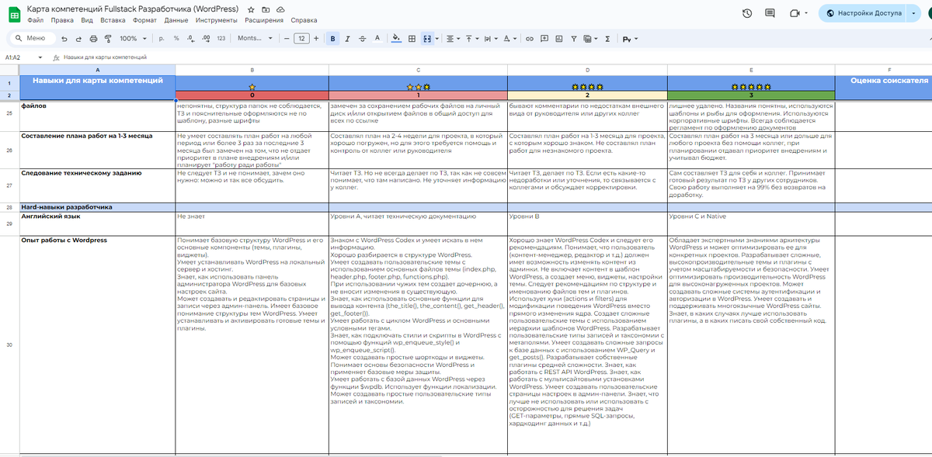Select row 30 header
Image resolution: width=932 pixels, height=457 pixels.
[x=9, y=344]
